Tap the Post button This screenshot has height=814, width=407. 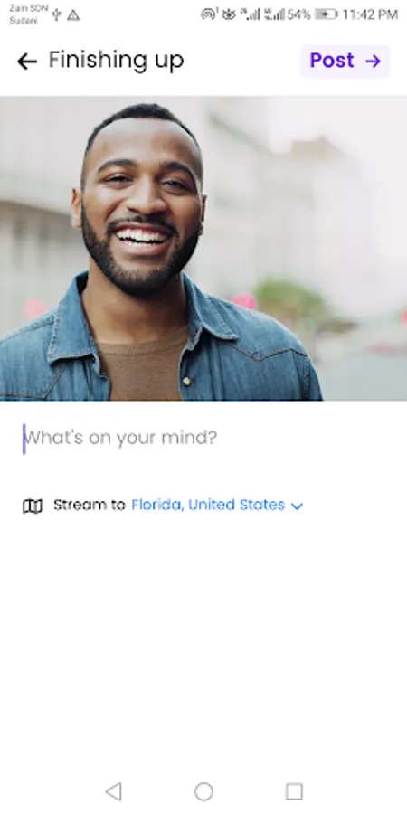345,62
